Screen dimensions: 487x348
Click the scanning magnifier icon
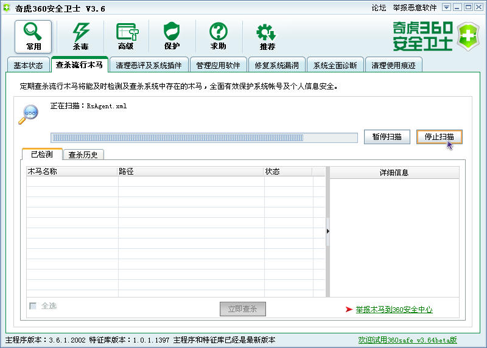tap(28, 114)
